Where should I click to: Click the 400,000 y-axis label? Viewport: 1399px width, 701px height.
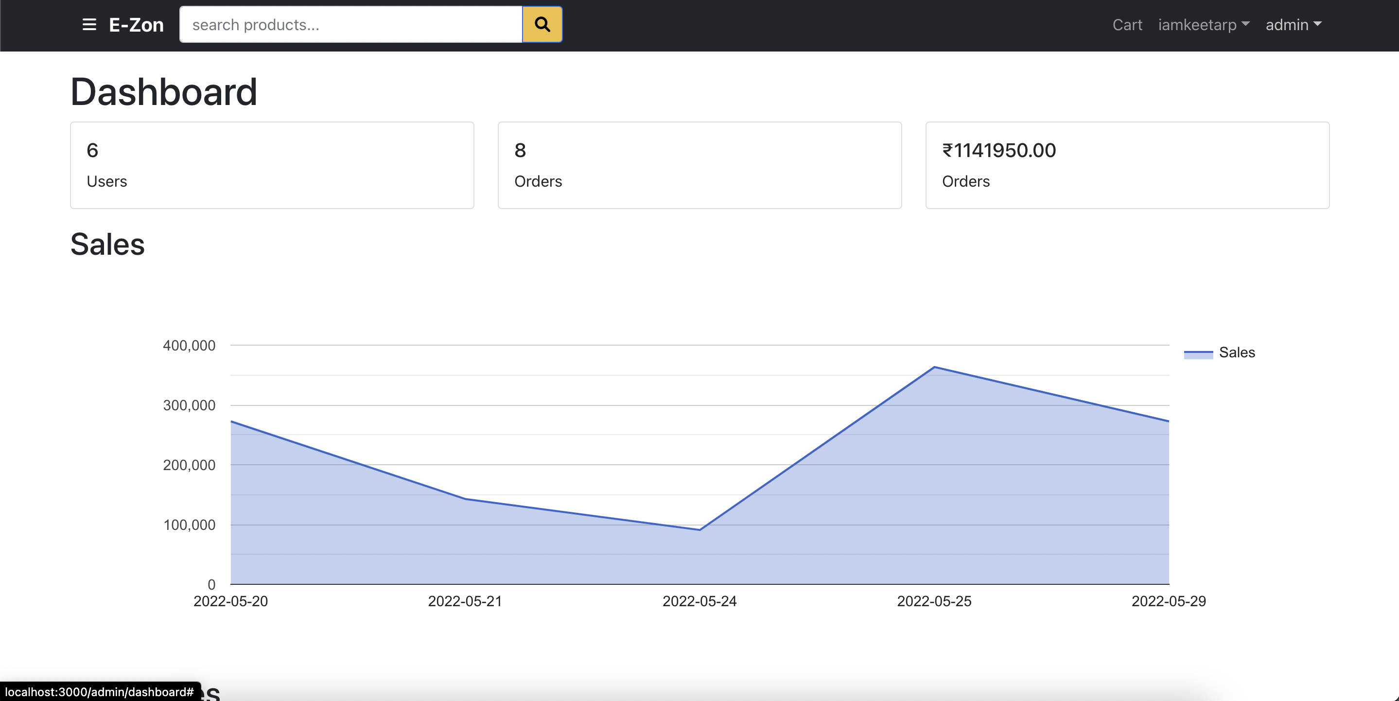189,345
